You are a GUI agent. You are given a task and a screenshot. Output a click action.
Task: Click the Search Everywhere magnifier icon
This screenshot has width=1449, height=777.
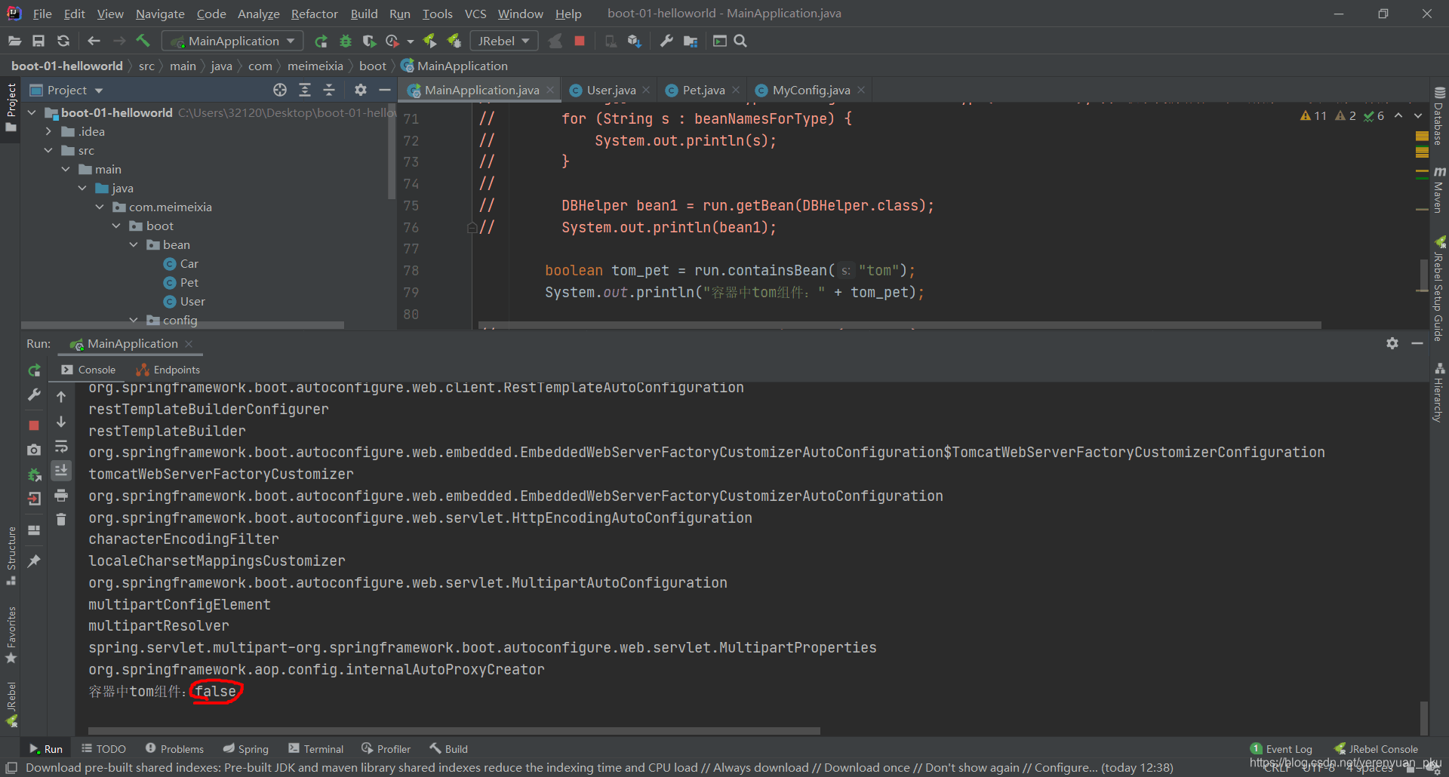pyautogui.click(x=740, y=41)
